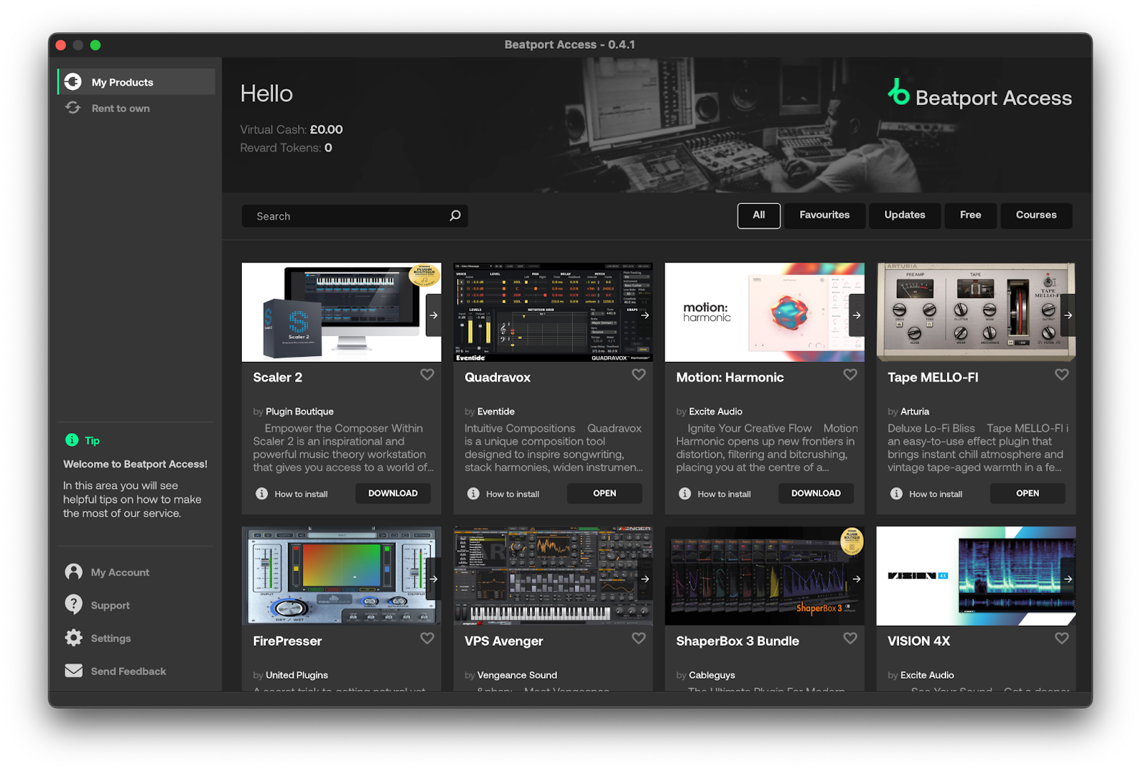This screenshot has width=1141, height=772.
Task: Open Settings
Action: coord(111,639)
